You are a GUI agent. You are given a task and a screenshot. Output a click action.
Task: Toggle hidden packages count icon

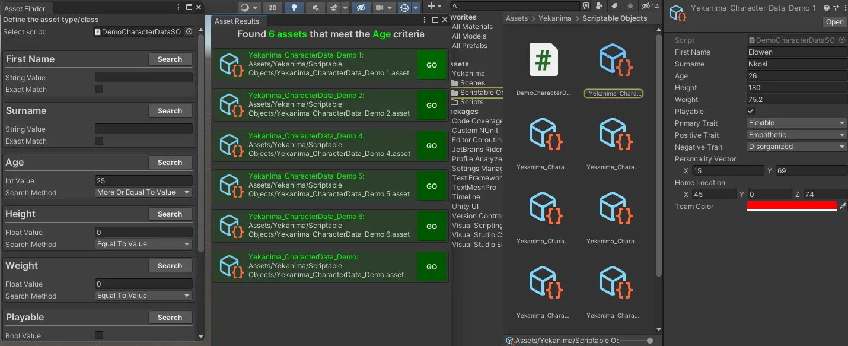click(650, 6)
